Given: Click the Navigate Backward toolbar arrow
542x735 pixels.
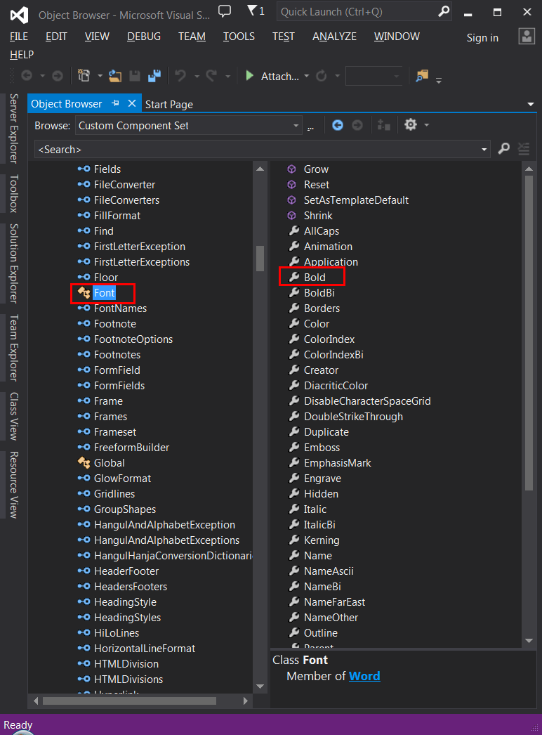Looking at the screenshot, I should point(27,76).
